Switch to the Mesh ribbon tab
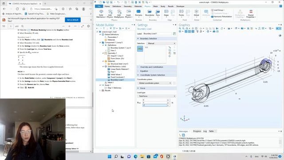Screen dimensions: 284x160 click(155, 6)
